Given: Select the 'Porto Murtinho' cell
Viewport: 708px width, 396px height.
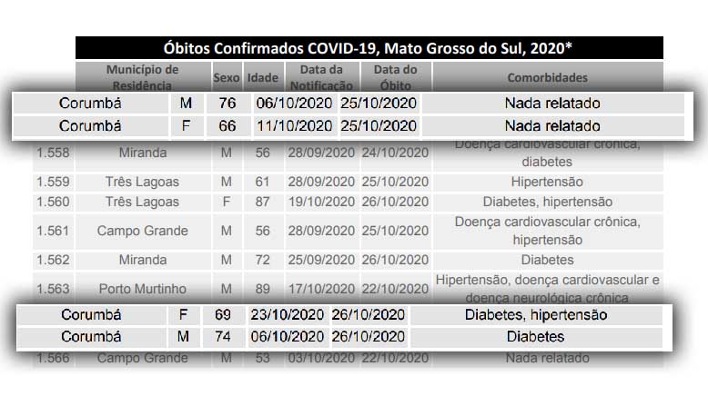Looking at the screenshot, I should click(142, 289).
